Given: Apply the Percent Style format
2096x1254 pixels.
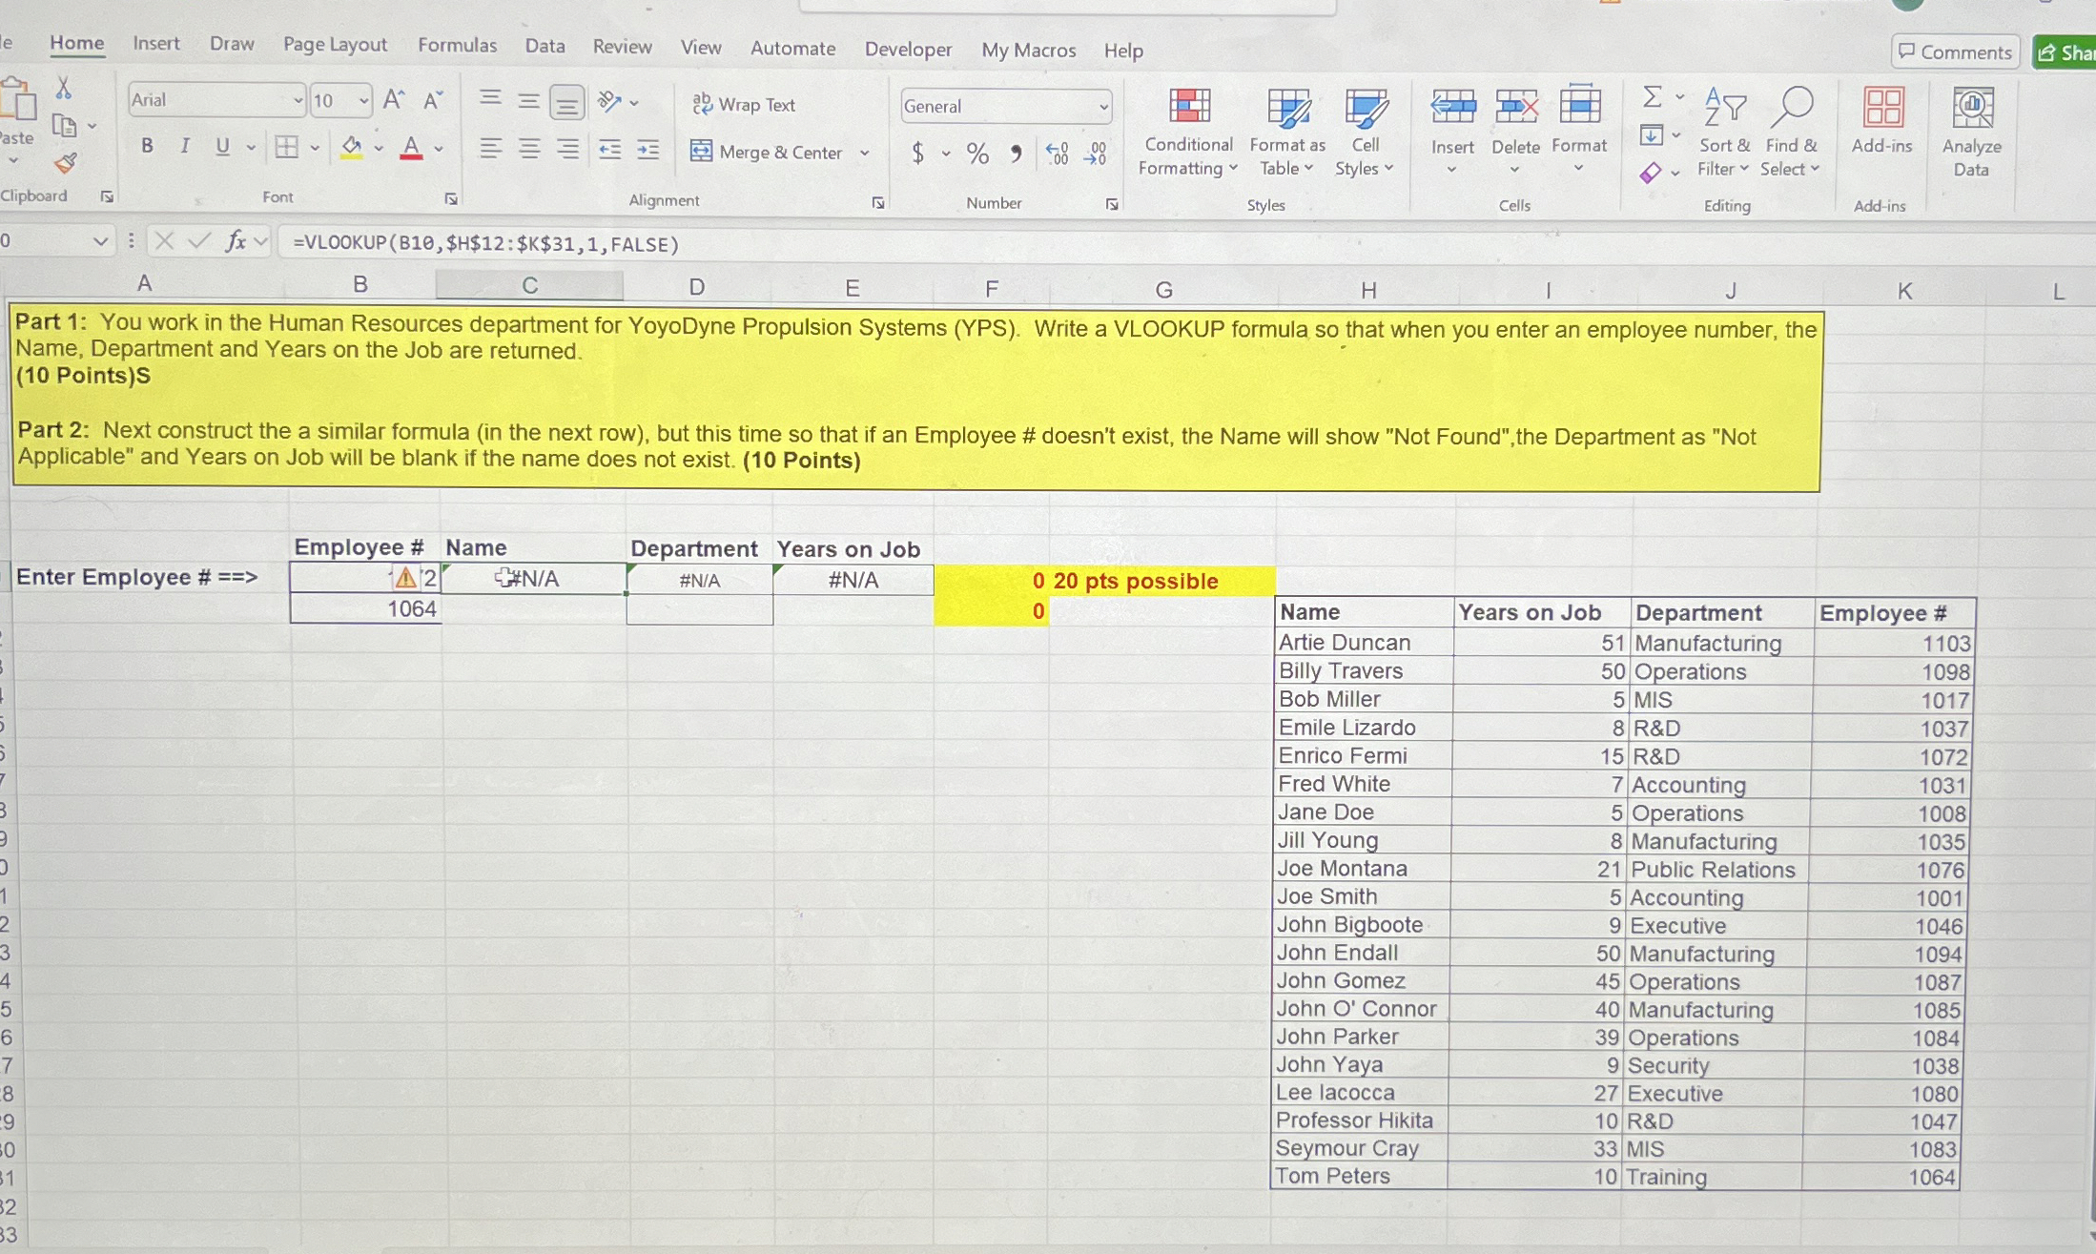Looking at the screenshot, I should 977,154.
